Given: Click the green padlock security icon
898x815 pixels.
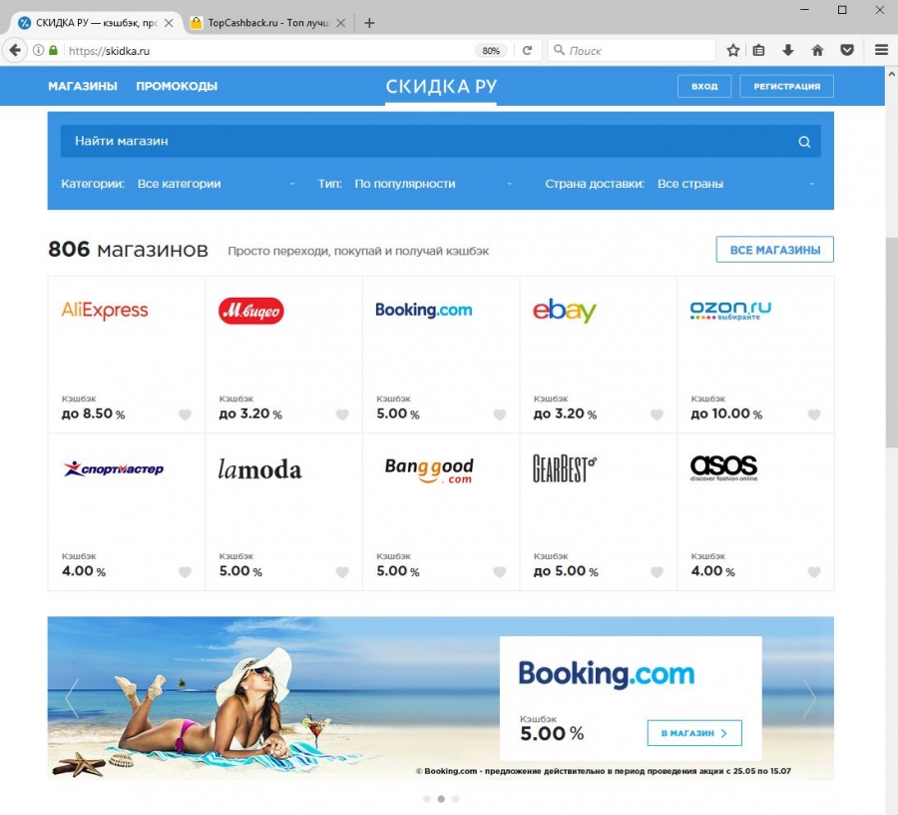Looking at the screenshot, I should click(53, 50).
